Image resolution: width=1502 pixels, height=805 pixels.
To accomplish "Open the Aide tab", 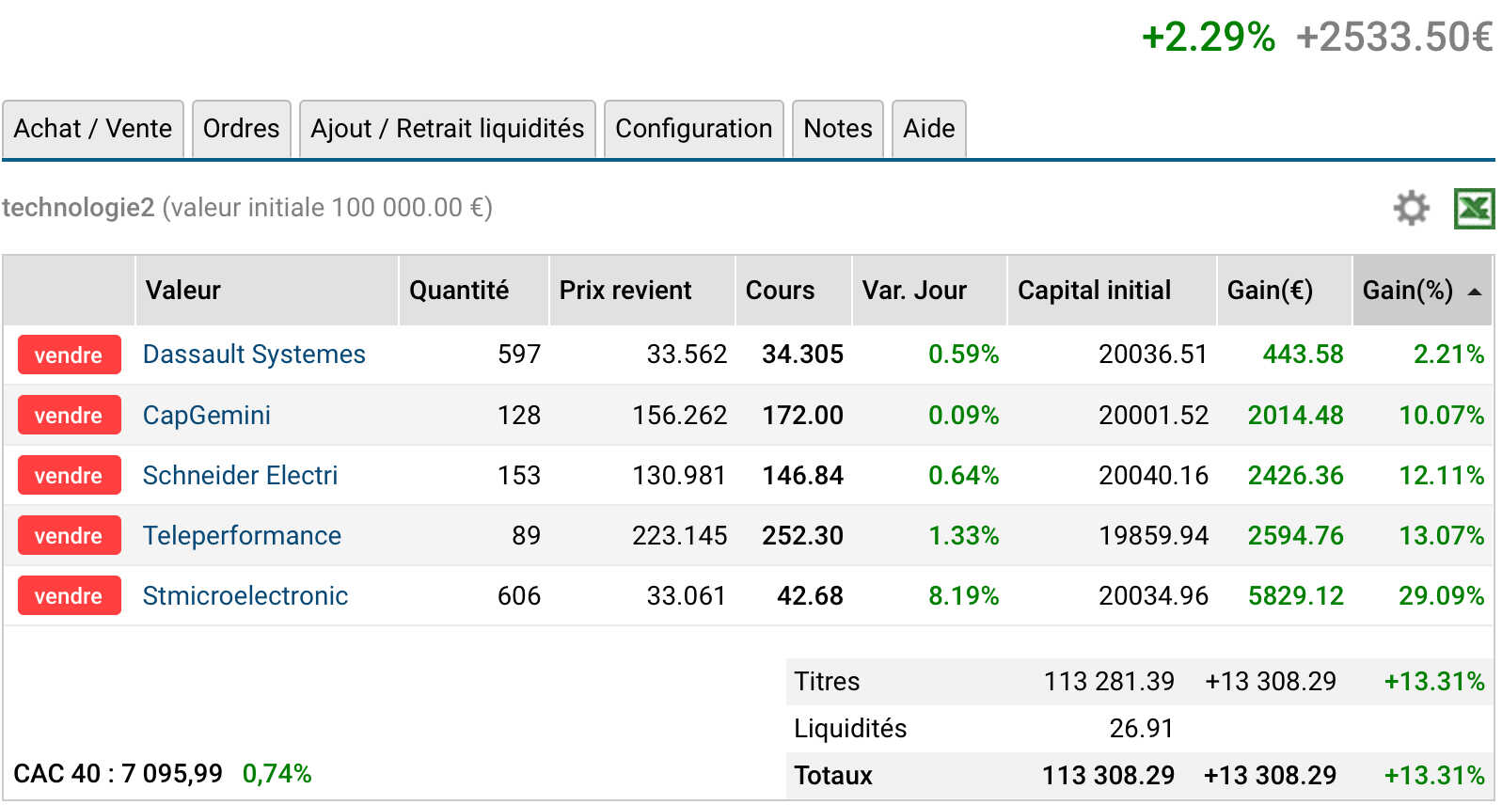I will (x=929, y=129).
